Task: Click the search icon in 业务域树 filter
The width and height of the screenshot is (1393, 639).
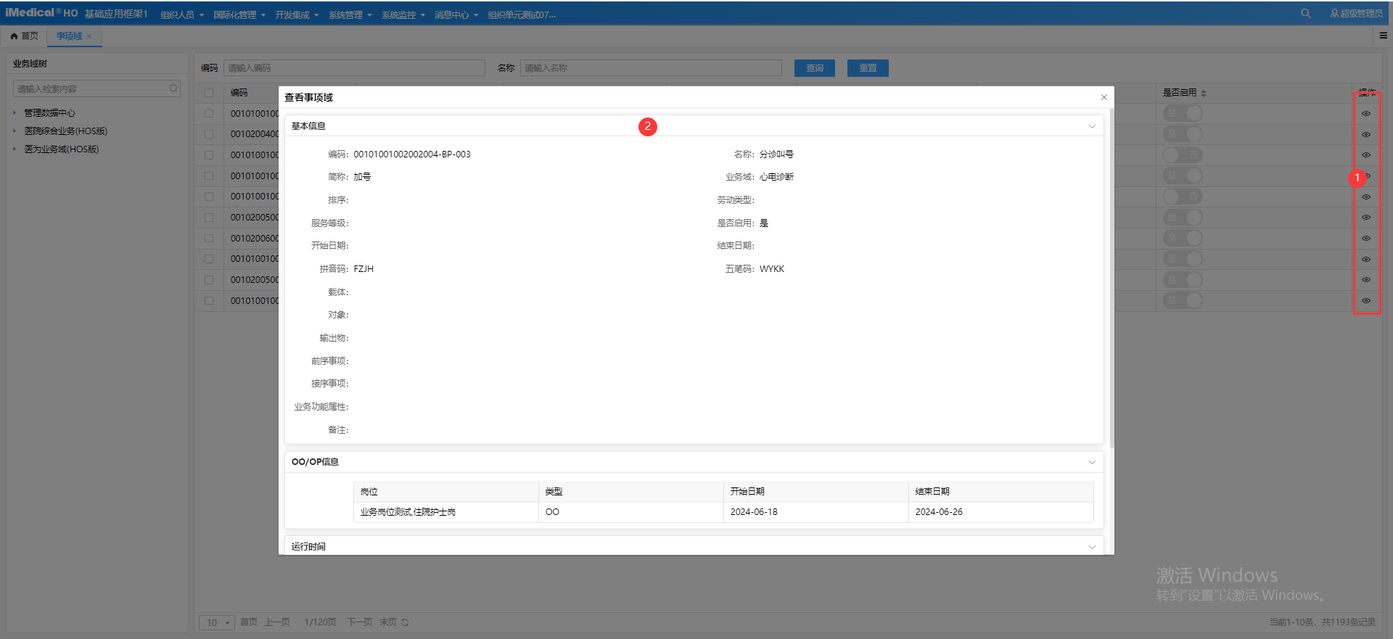Action: pos(173,88)
